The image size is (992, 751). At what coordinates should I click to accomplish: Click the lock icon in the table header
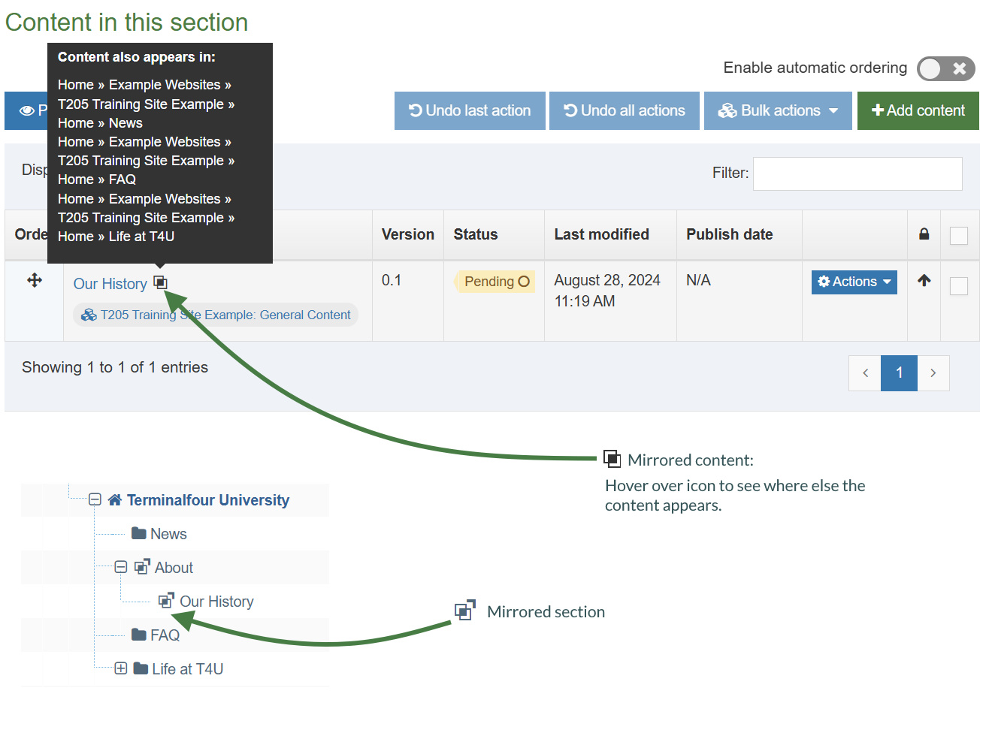coord(924,234)
